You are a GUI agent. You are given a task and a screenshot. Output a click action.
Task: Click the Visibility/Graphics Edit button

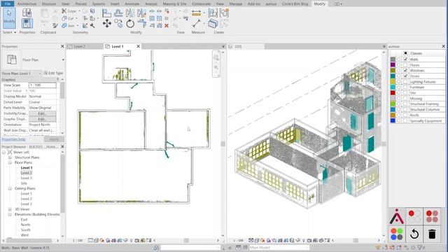(42, 113)
